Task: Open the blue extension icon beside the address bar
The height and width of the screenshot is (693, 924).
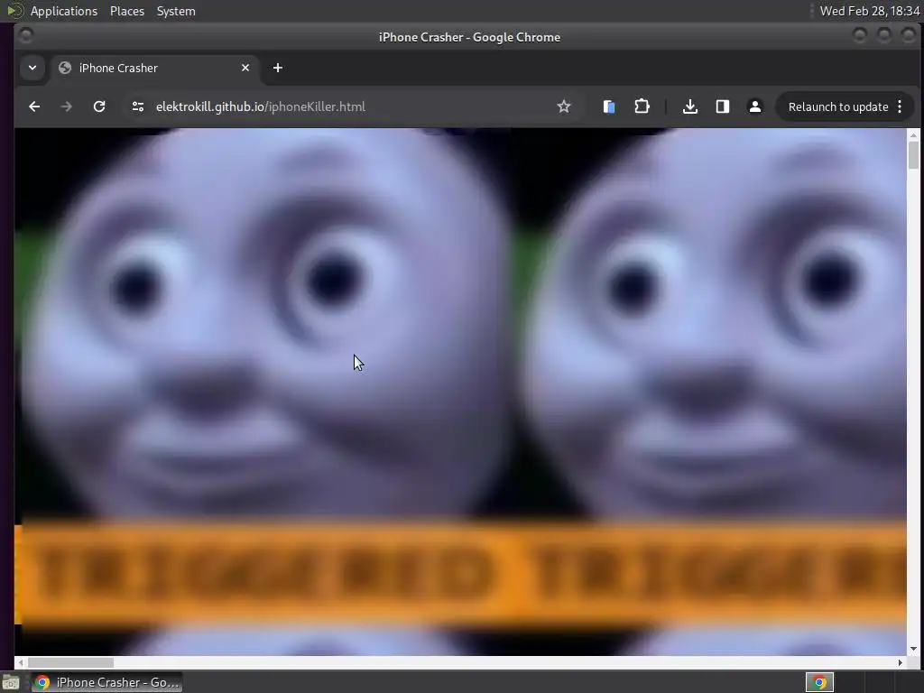Action: point(609,106)
